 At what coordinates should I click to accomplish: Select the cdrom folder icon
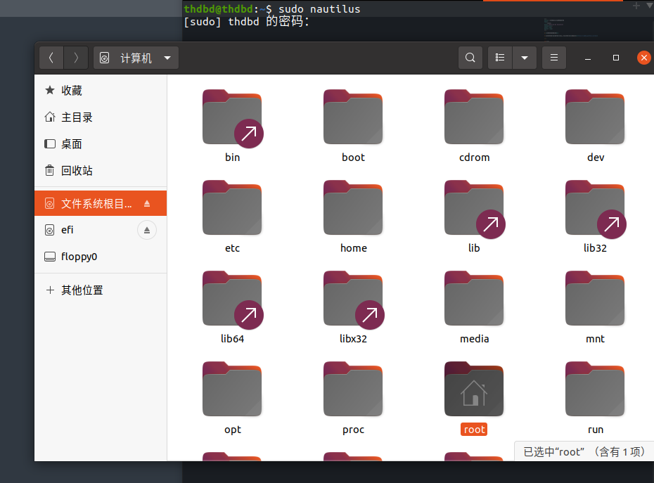(474, 117)
